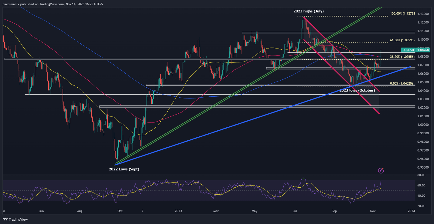Click the 2023 highs (July) annotation

[x=309, y=11]
